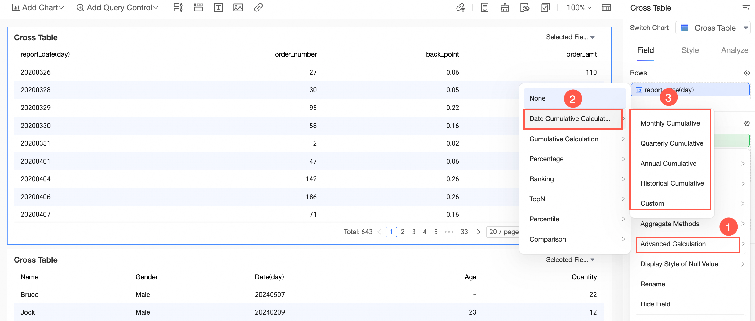
Task: Select Monthly Cumulative option
Action: tap(670, 123)
